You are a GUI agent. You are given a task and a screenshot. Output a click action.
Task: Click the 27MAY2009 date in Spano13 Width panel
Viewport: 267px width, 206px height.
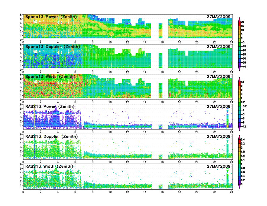(219, 76)
